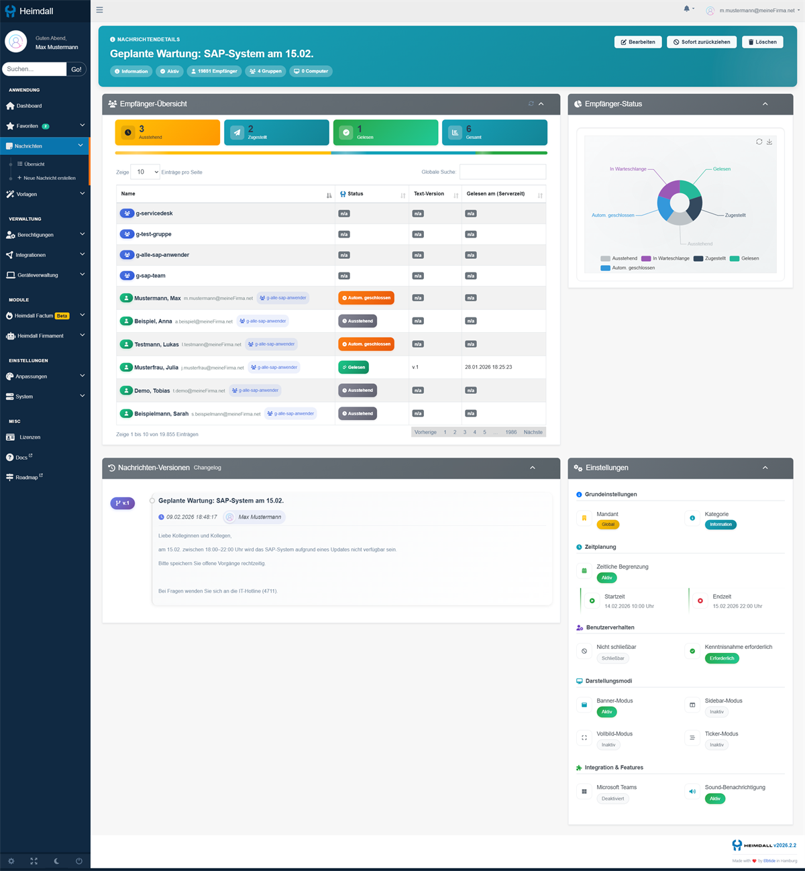Click the delivery progress bar
The width and height of the screenshot is (805, 871).
click(x=331, y=152)
